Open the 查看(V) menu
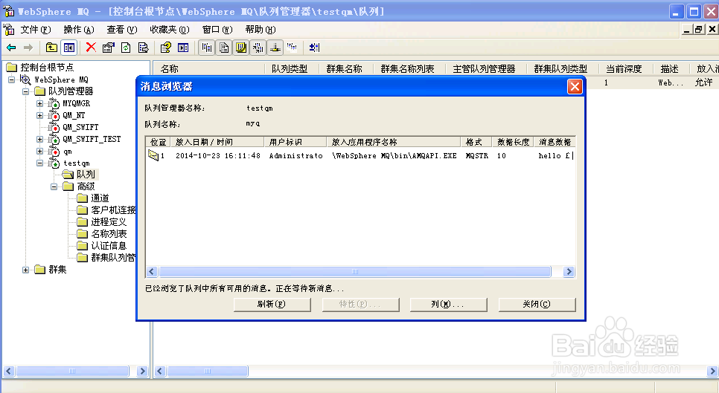Screen dimensions: 719x393 [x=121, y=30]
